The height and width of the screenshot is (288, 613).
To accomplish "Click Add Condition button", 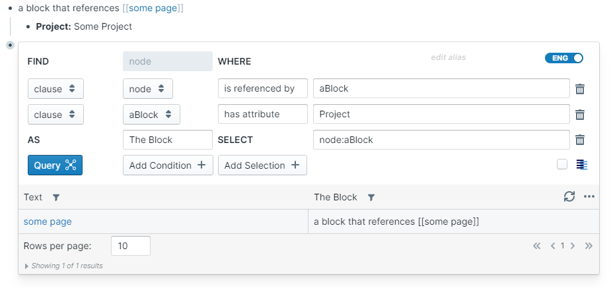I will pyautogui.click(x=168, y=165).
